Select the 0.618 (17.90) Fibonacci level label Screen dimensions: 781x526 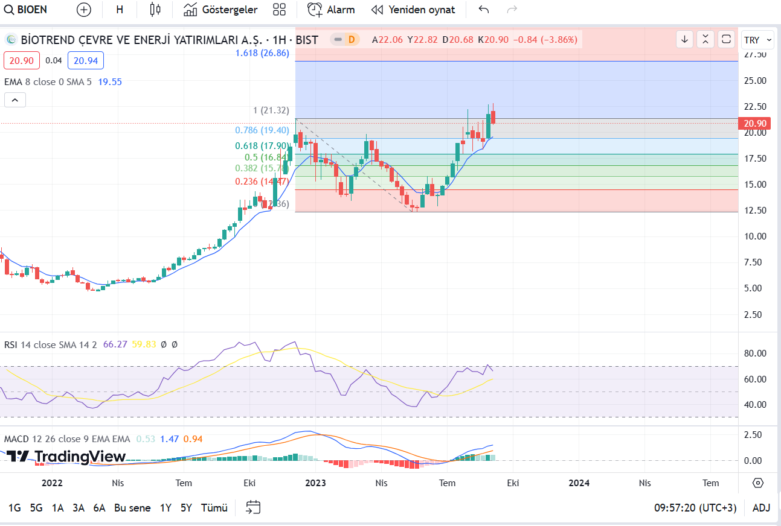[262, 145]
